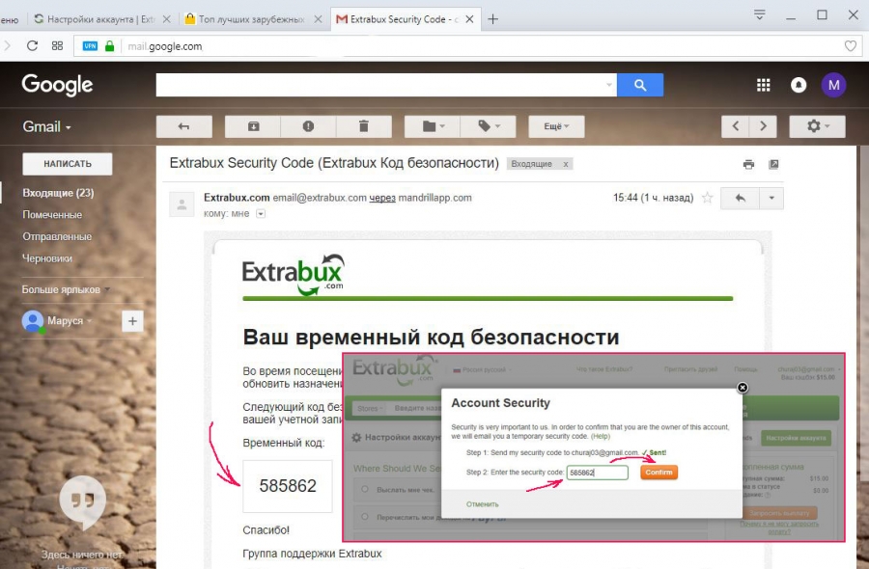Open the Labels tag dropdown

tap(489, 126)
